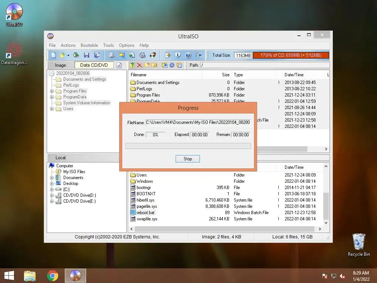
Task: Click the Make CD/DVD Image icon
Action: click(x=111, y=55)
